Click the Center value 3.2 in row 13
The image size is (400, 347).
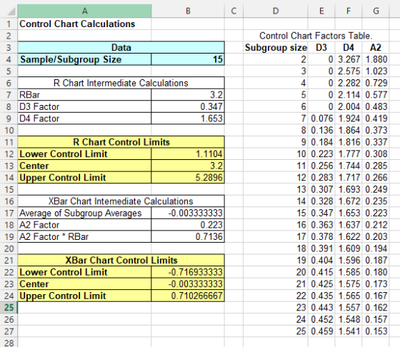click(x=188, y=166)
